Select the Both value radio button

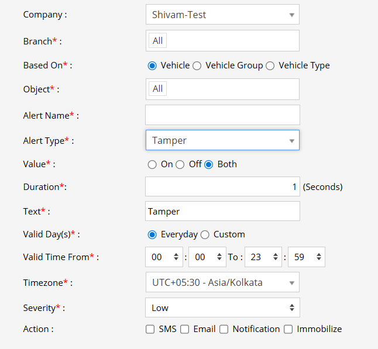point(209,164)
